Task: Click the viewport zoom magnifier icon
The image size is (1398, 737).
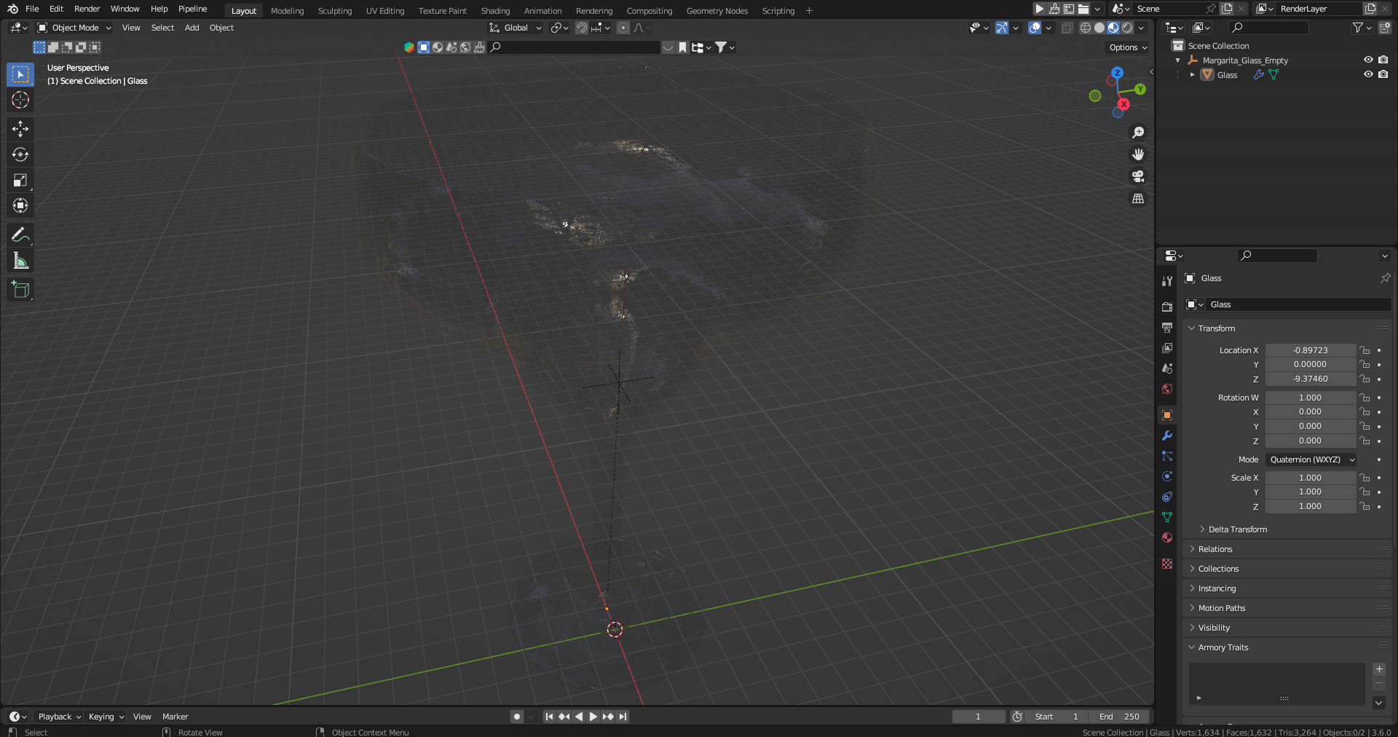Action: click(1138, 133)
